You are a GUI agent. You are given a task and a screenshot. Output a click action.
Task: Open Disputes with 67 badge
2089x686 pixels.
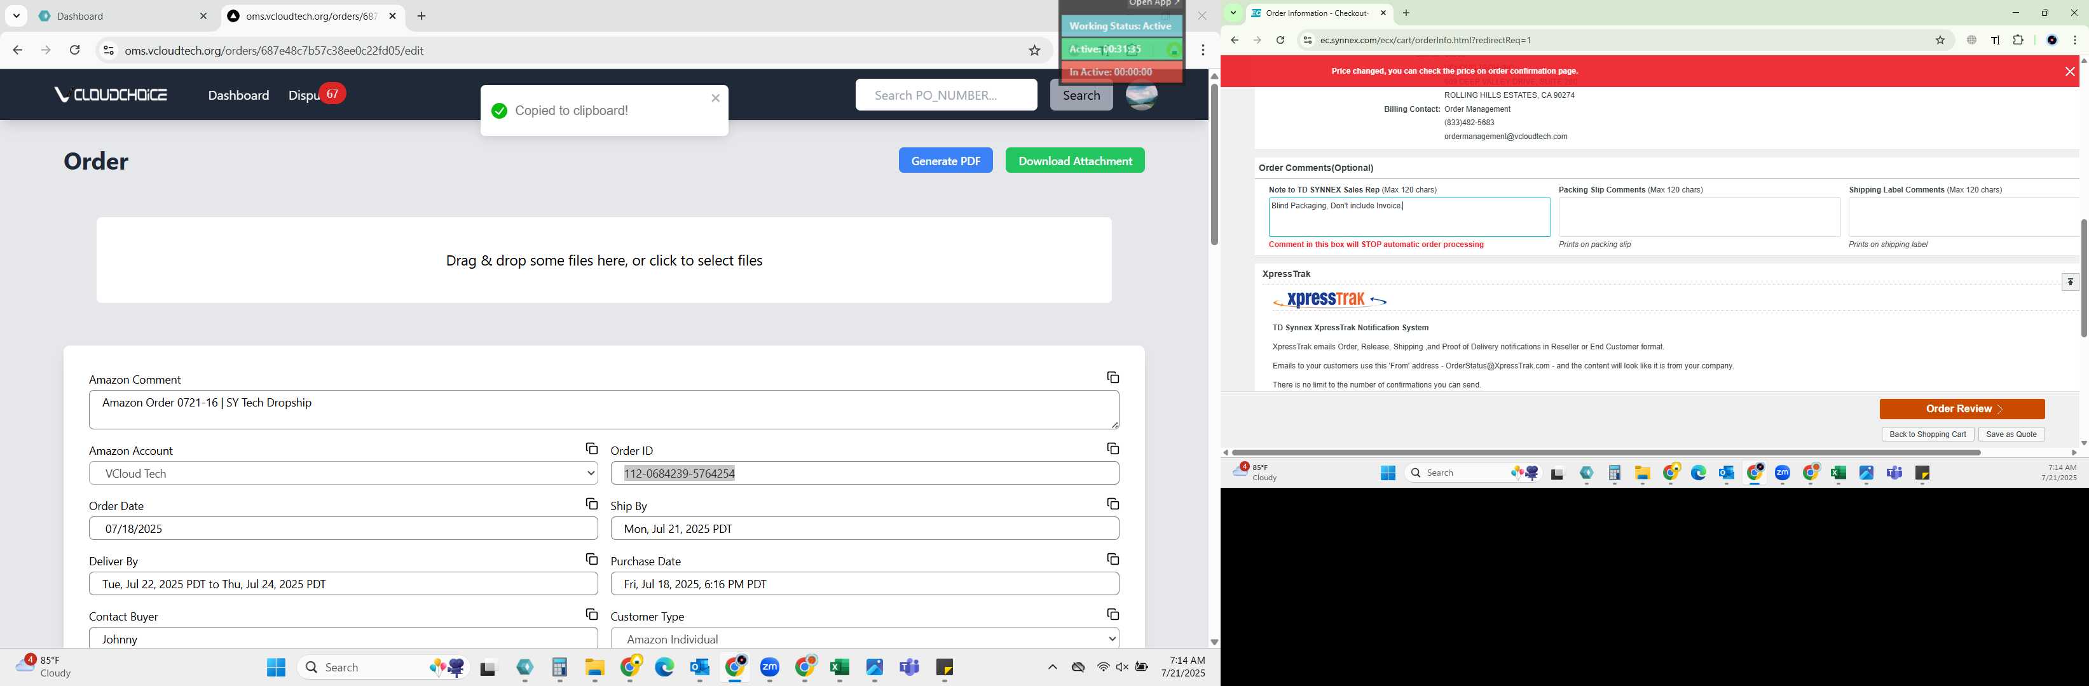click(x=316, y=95)
